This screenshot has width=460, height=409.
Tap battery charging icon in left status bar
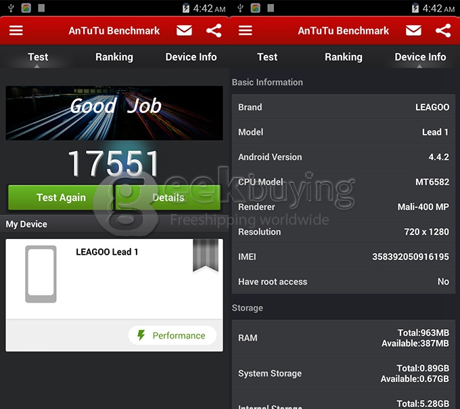(186, 8)
